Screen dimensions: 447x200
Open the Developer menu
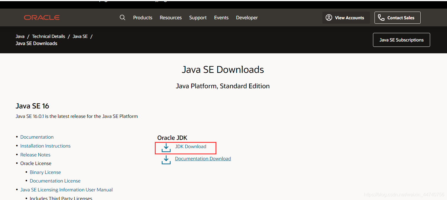pos(247,18)
